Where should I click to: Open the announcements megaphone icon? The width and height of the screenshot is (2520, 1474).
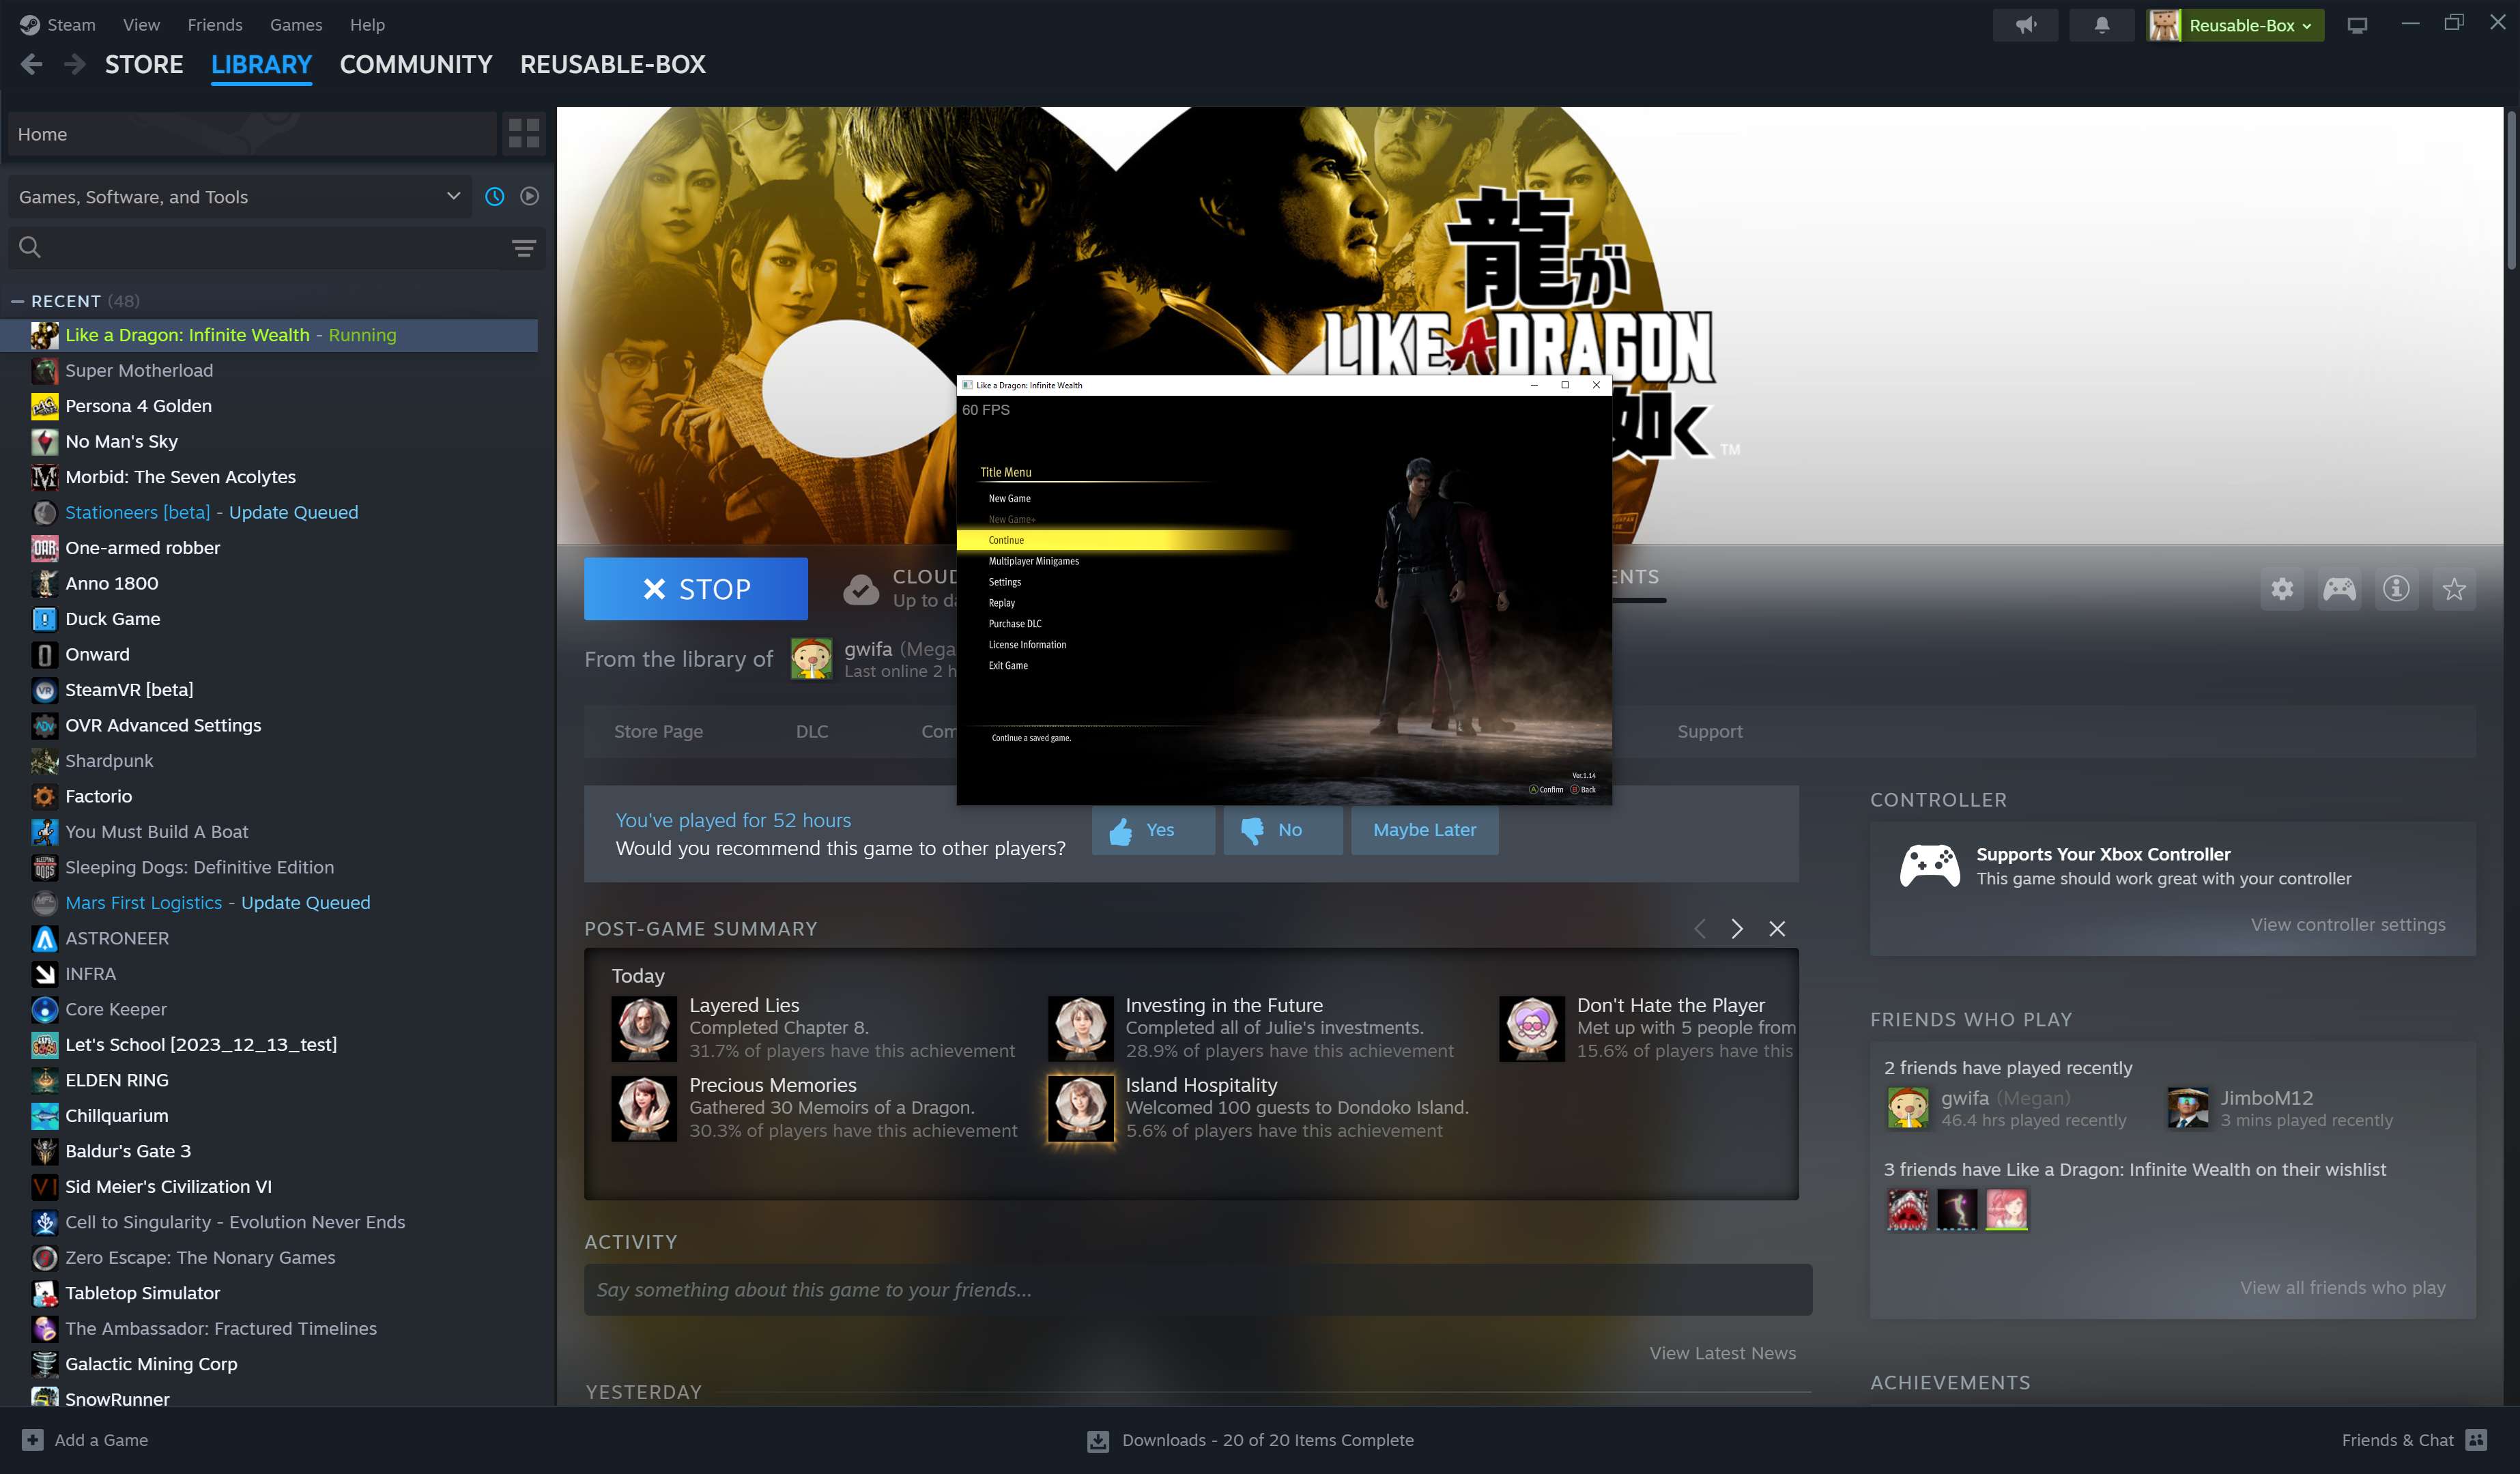click(x=2025, y=25)
